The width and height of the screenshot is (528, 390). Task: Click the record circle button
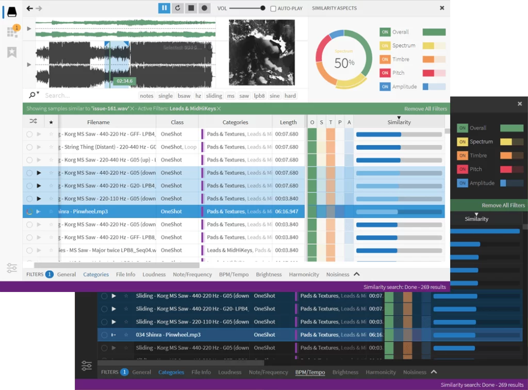pos(205,8)
